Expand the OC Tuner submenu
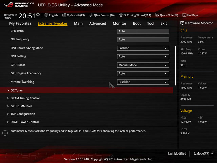This screenshot has height=163, width=217. pos(86,90)
